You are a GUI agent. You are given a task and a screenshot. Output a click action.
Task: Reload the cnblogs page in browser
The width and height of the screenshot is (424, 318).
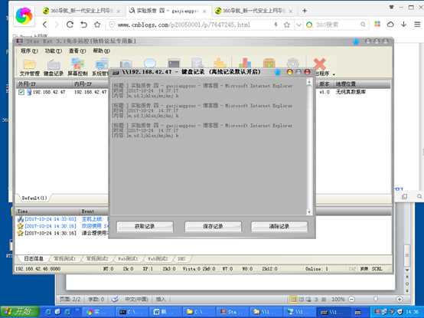tap(70, 25)
